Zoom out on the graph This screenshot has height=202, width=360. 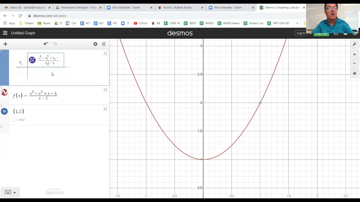tap(354, 63)
